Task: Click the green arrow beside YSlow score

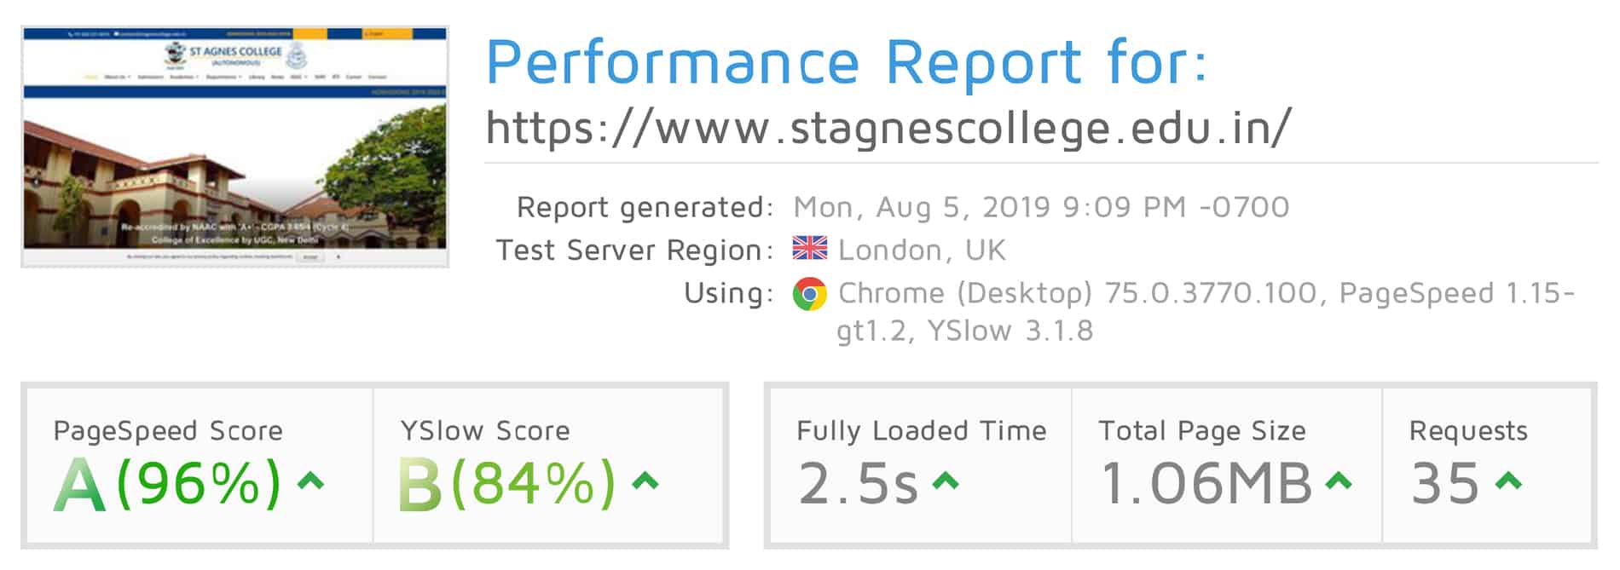Action: coord(645,481)
